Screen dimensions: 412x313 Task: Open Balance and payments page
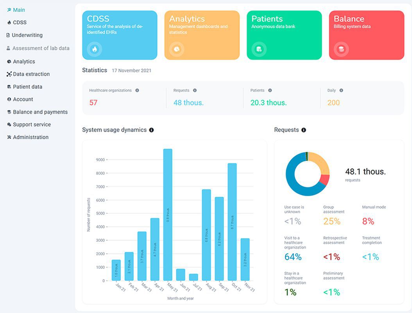(x=40, y=112)
